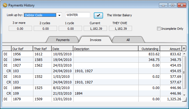
Task: Click Amount value 446.96 in row 1894
Action: [x=176, y=88]
